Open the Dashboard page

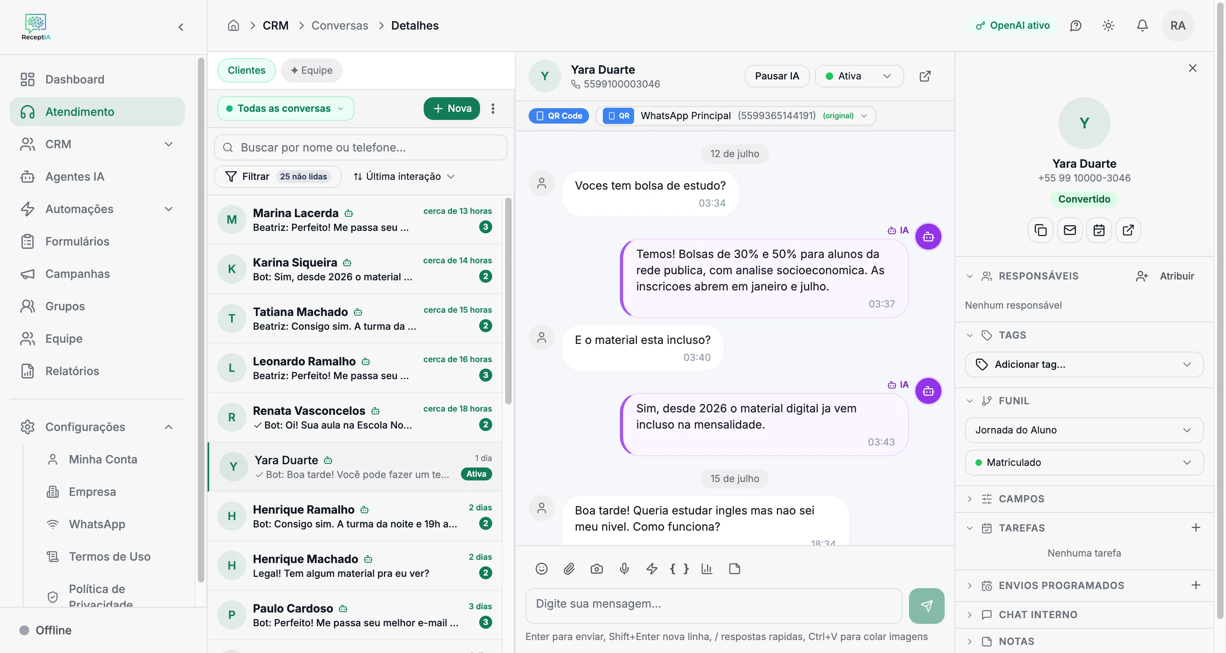click(97, 79)
